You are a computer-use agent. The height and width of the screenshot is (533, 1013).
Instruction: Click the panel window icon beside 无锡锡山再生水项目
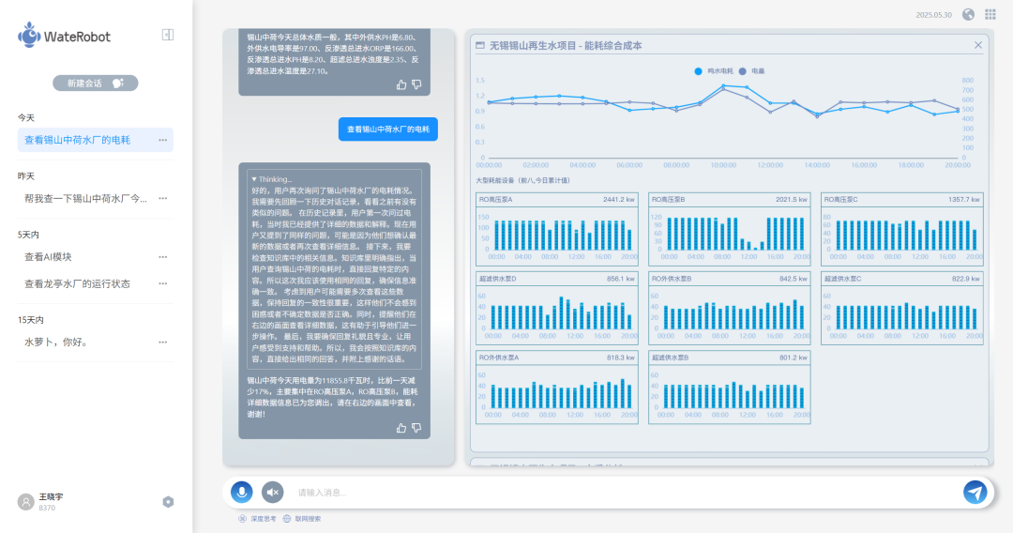click(x=480, y=45)
